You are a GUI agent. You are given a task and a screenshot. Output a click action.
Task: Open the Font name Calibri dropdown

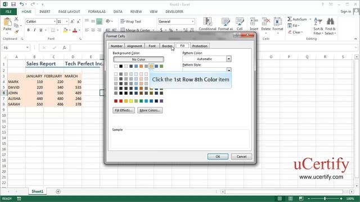tap(55, 21)
